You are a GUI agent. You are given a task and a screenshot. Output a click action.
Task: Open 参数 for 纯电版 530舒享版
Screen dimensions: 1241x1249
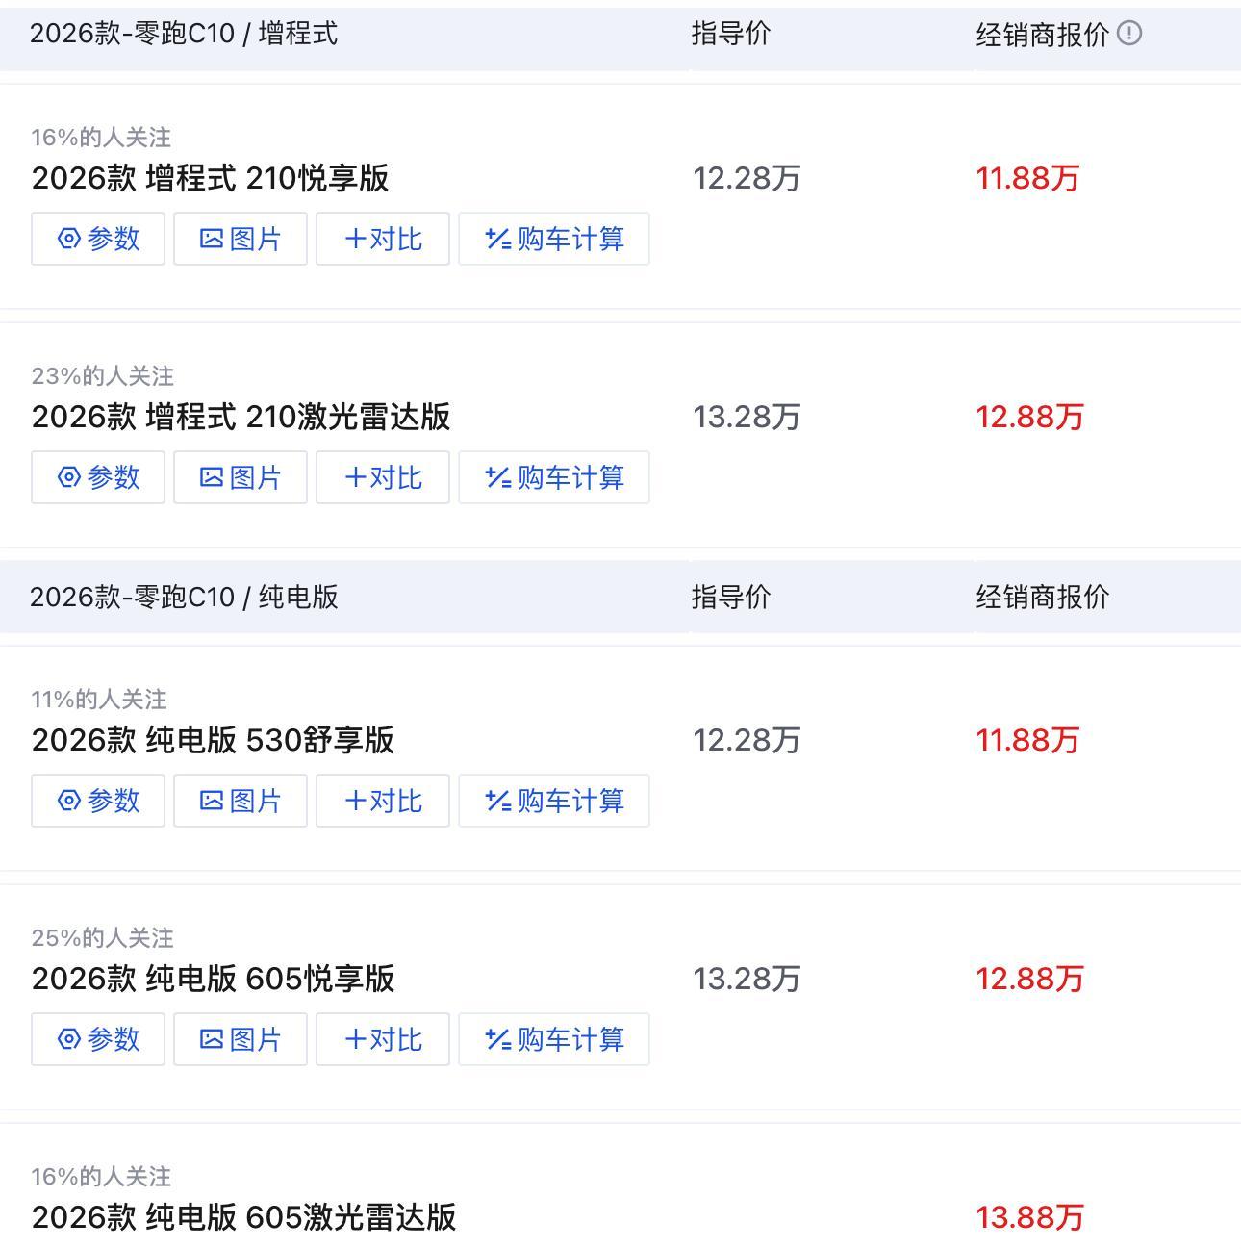pos(98,801)
